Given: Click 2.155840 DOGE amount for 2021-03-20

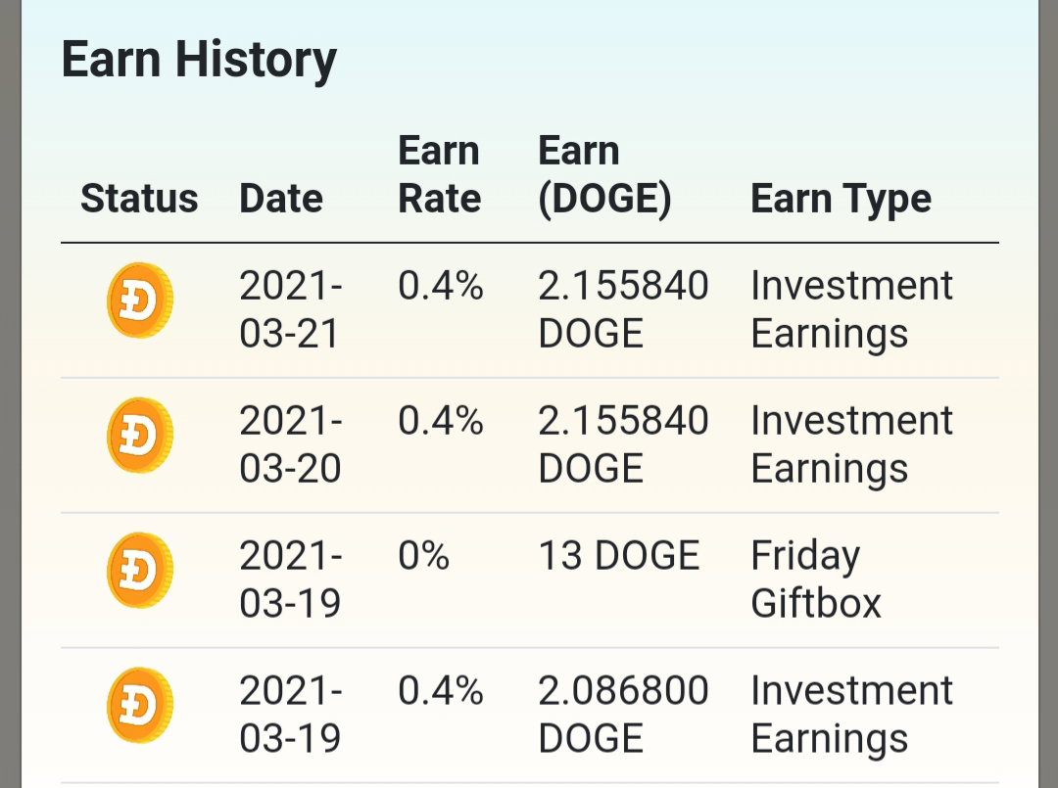Looking at the screenshot, I should [x=623, y=444].
